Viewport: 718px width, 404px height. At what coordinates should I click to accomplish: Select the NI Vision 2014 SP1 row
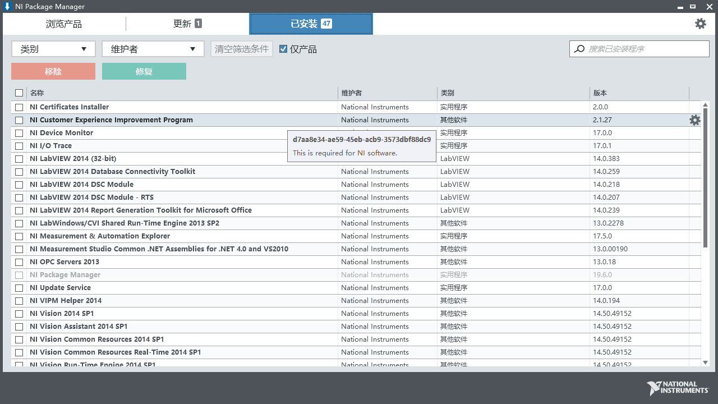[356, 314]
